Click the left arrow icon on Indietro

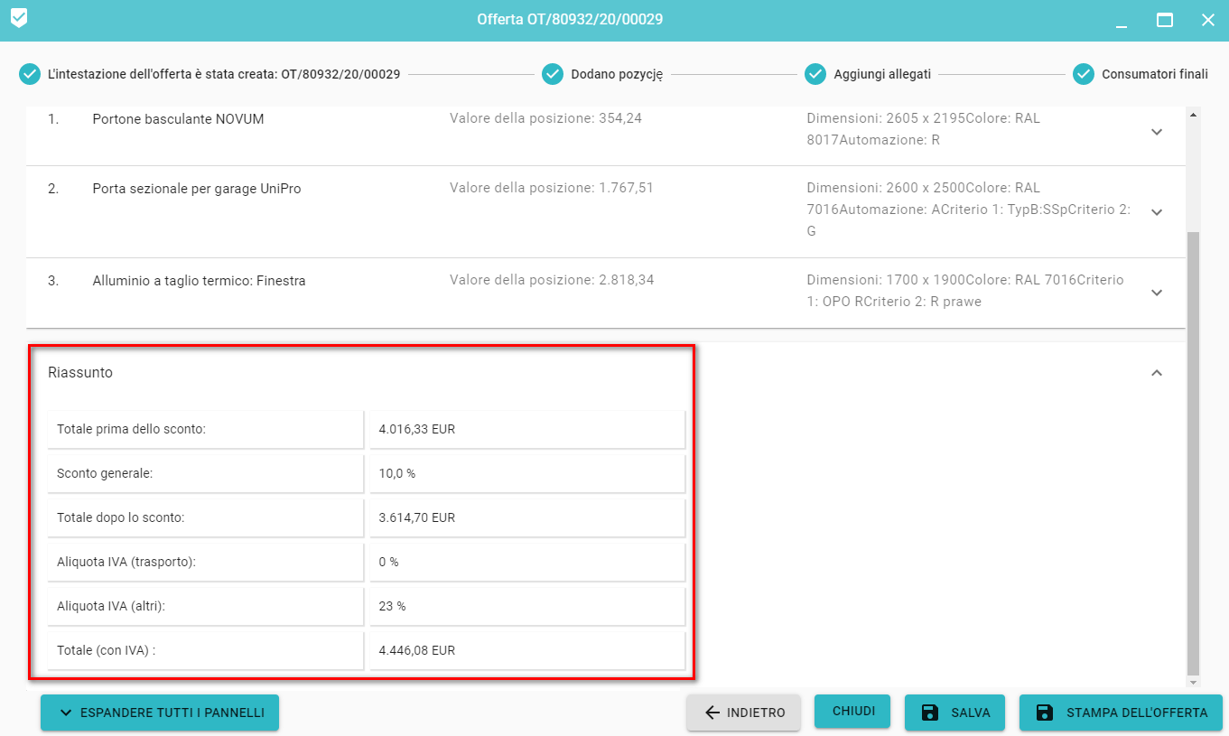pyautogui.click(x=712, y=713)
